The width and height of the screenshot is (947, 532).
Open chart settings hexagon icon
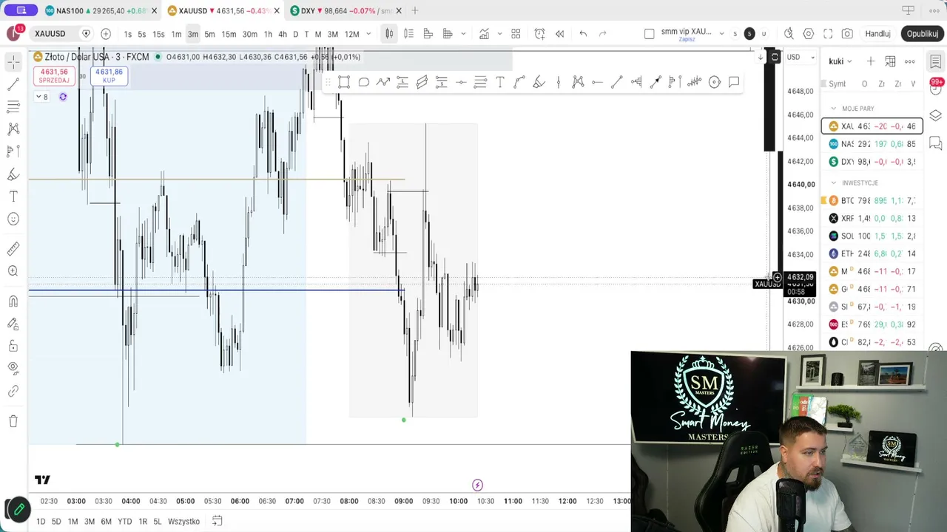[809, 34]
